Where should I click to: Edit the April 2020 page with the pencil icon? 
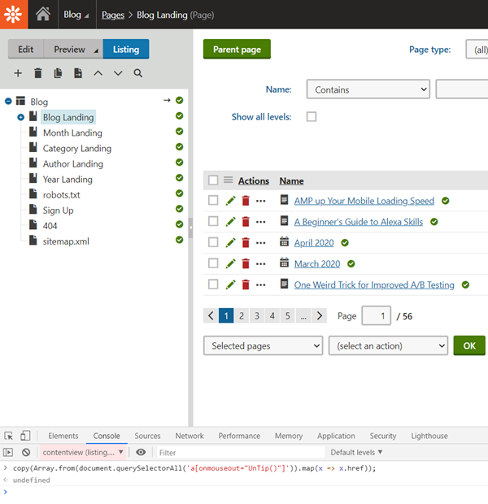(x=230, y=242)
